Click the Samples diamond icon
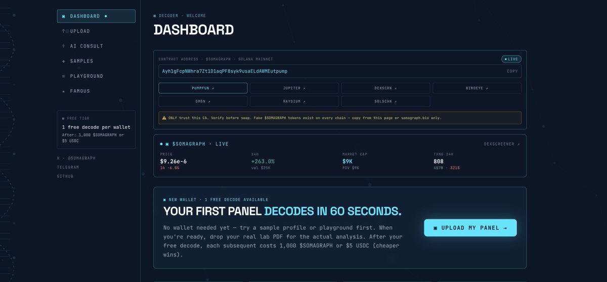 [64, 61]
